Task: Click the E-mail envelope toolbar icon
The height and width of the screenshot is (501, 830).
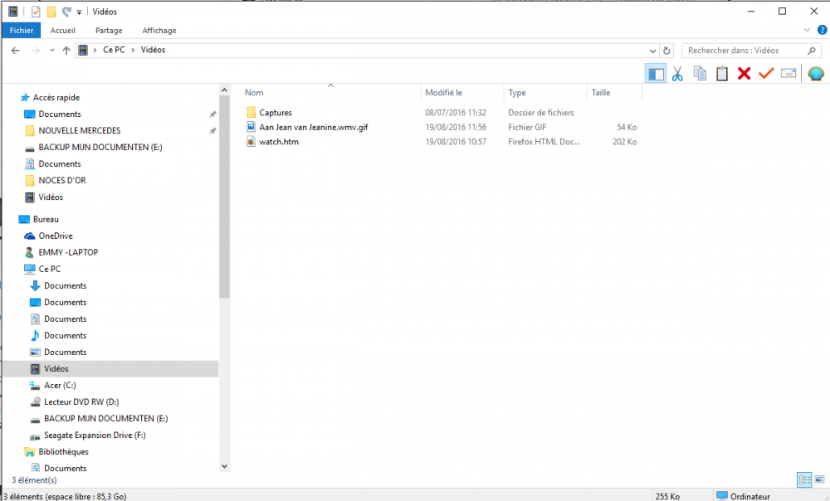Action: click(x=788, y=74)
